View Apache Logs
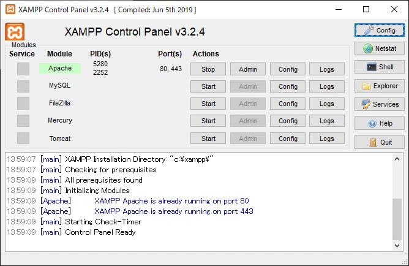Viewport: 409px width, 266px height. 327,69
